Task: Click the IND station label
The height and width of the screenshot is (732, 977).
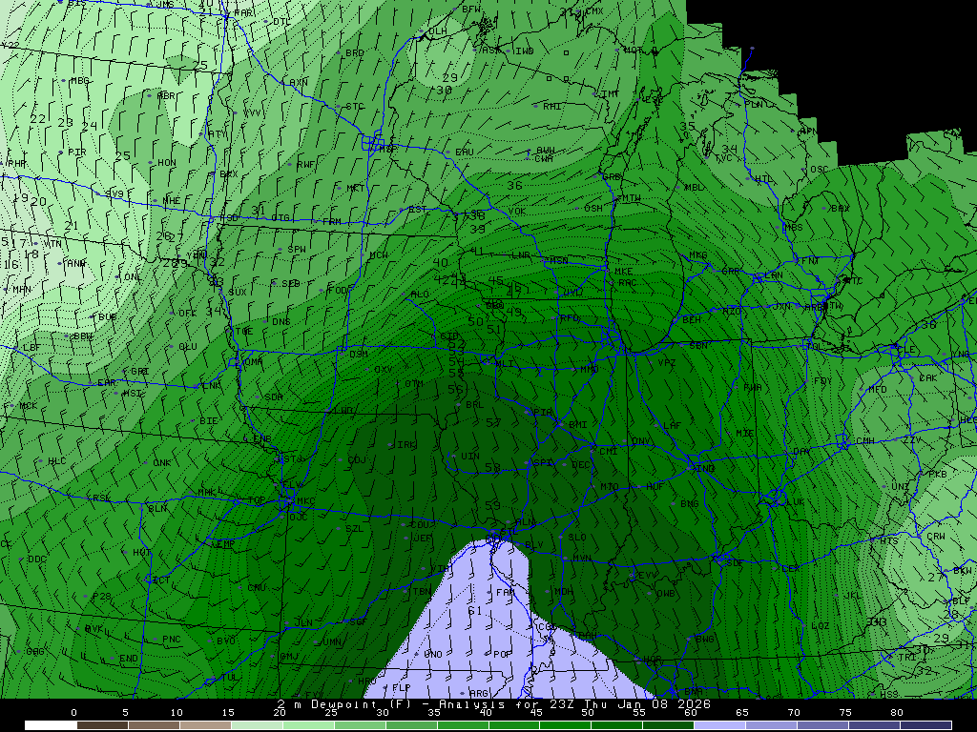Action: tap(707, 468)
